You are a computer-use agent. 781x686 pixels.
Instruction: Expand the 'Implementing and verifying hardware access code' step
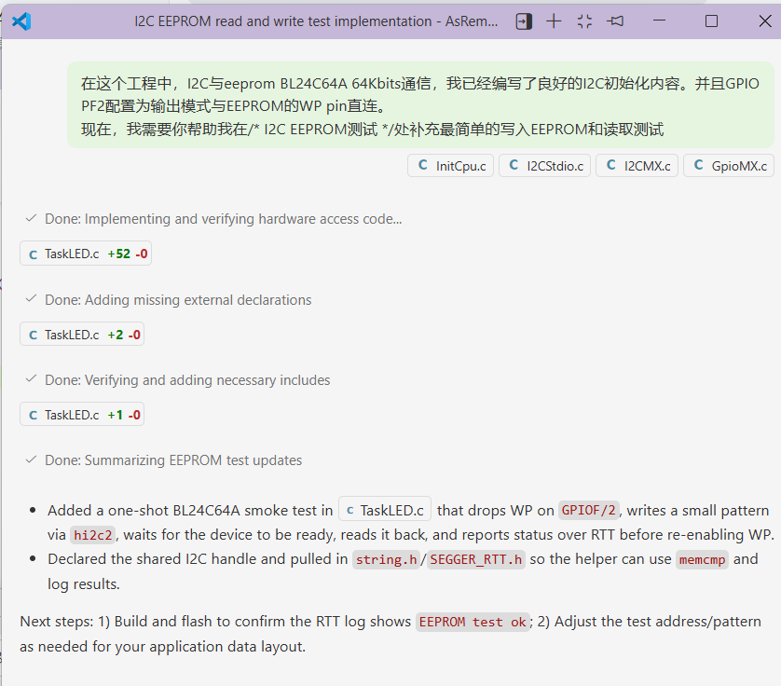point(223,219)
